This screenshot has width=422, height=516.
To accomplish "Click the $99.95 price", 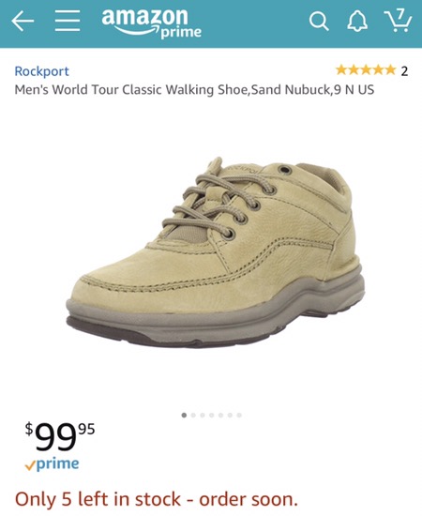I will 60,437.
